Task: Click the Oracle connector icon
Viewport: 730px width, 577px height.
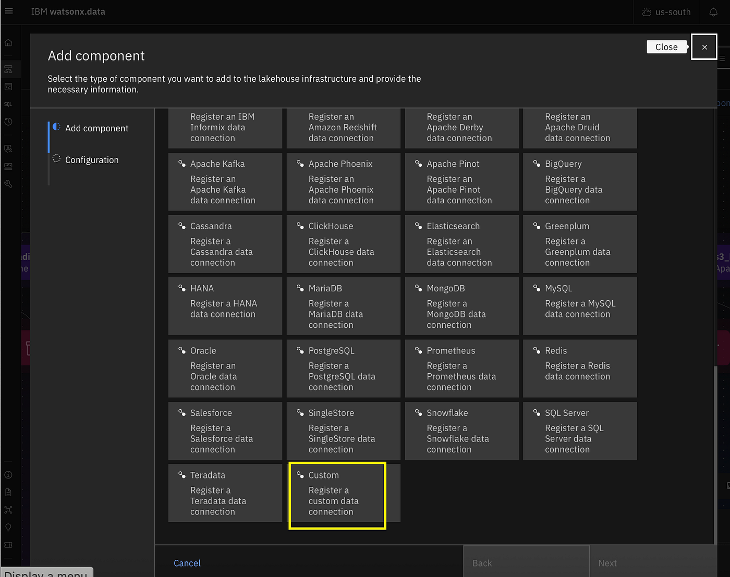Action: [x=182, y=350]
